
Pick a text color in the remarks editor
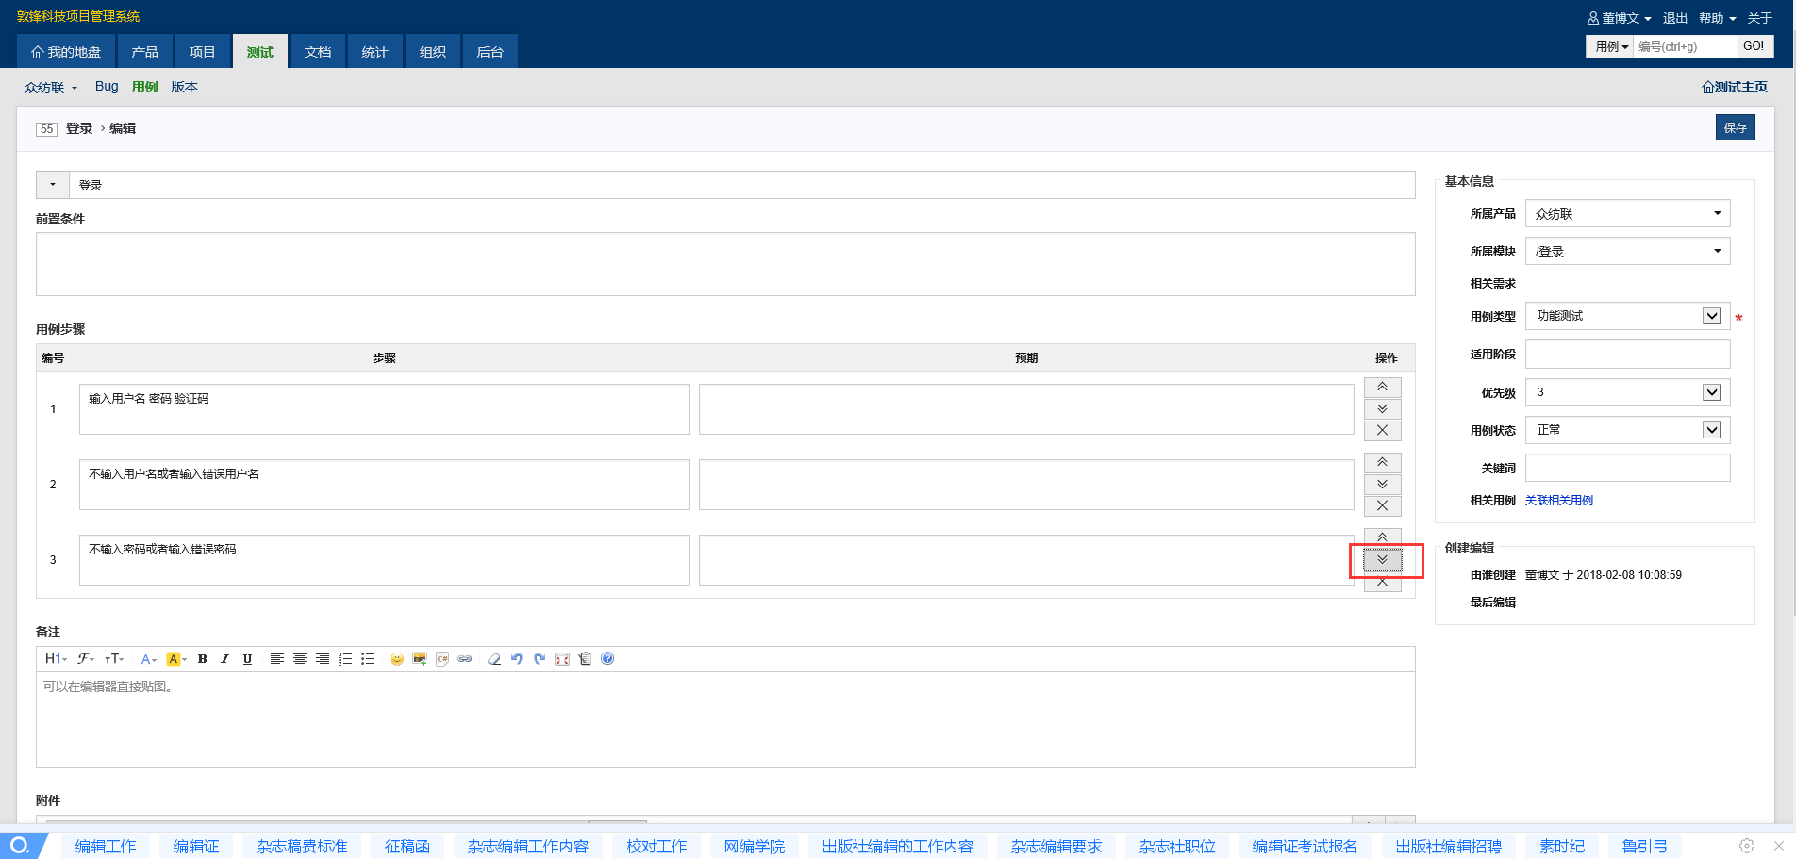click(x=148, y=659)
